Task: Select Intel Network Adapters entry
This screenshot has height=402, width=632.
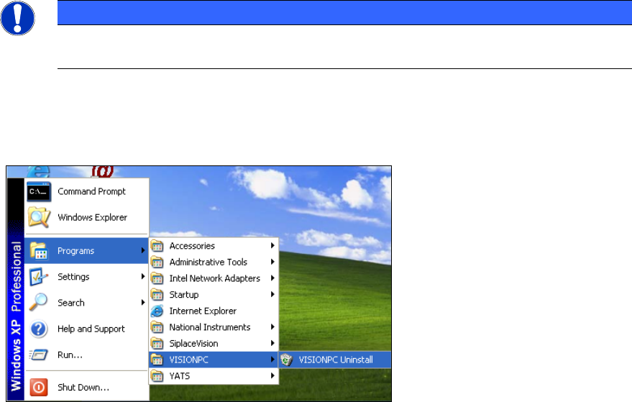Action: 214,278
